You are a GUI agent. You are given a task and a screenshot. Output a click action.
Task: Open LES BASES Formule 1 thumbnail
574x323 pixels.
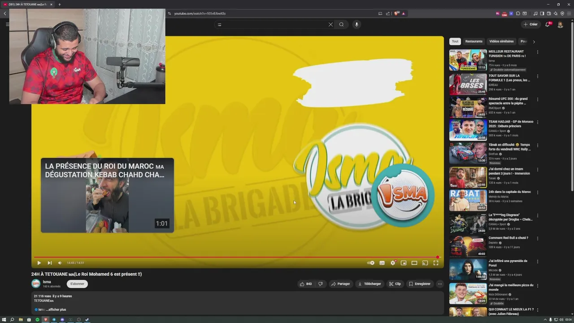(x=468, y=83)
